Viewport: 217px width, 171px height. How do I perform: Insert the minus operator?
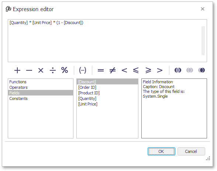(x=29, y=70)
